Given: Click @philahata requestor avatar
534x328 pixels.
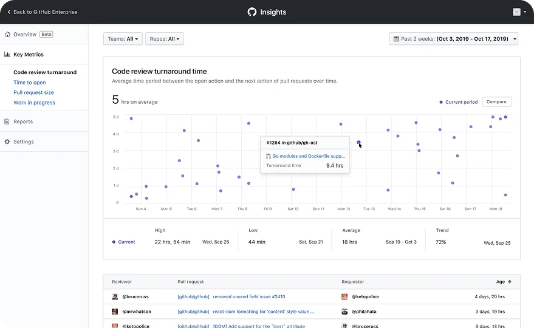Looking at the screenshot, I should (344, 312).
